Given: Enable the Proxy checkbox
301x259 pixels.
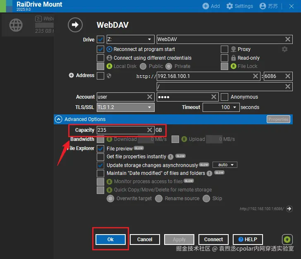Looking at the screenshot, I should click(x=225, y=49).
